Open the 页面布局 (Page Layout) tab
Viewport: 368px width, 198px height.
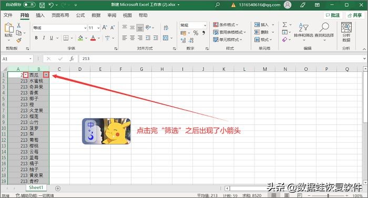click(x=60, y=15)
